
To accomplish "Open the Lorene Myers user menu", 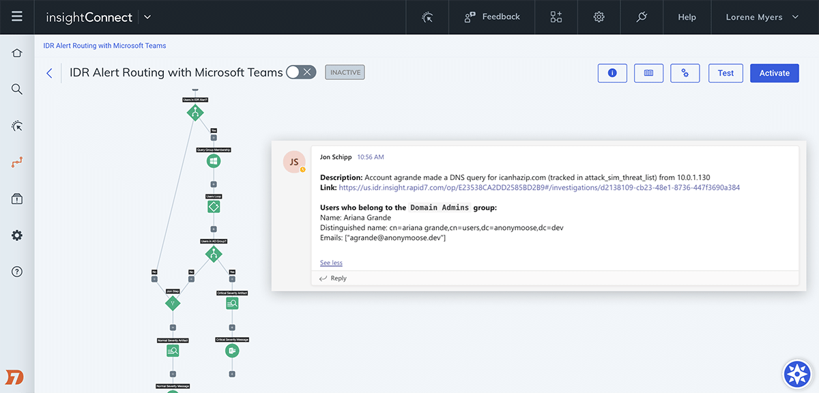I will [762, 17].
